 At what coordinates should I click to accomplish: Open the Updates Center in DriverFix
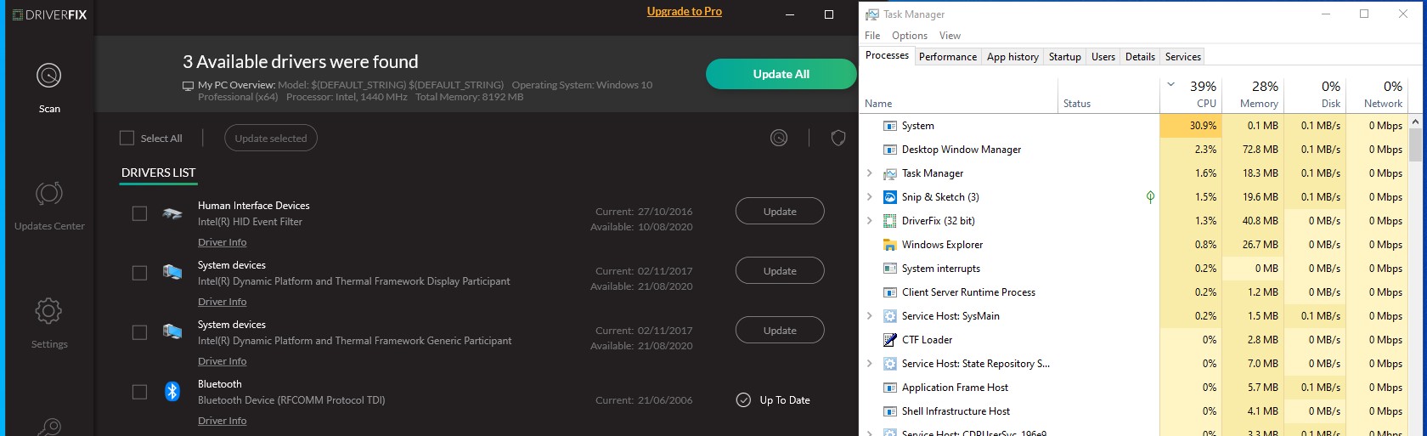(x=49, y=205)
